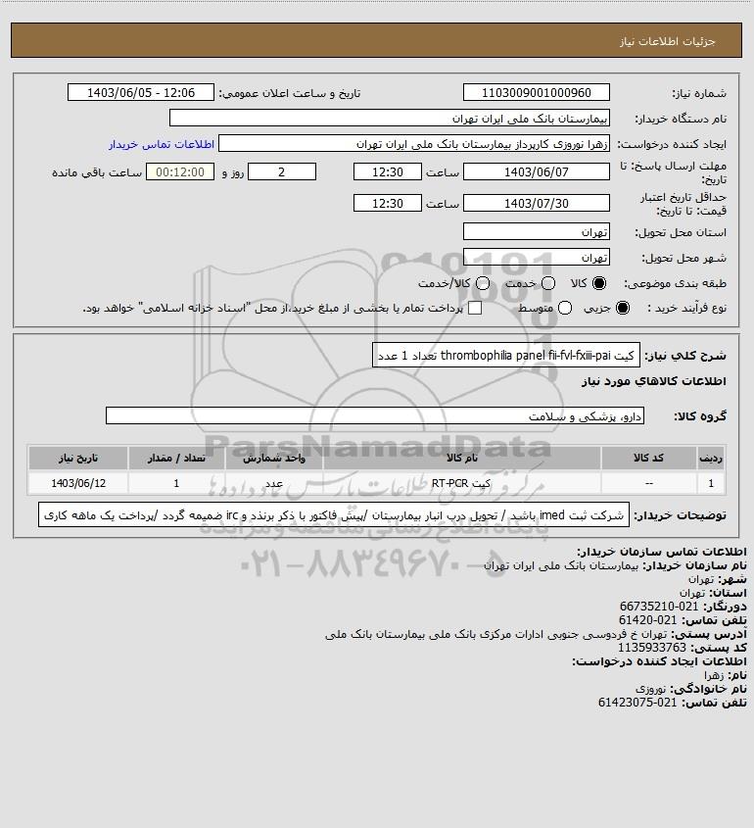Select the کالا radio button
This screenshot has width=754, height=828.
(x=599, y=283)
